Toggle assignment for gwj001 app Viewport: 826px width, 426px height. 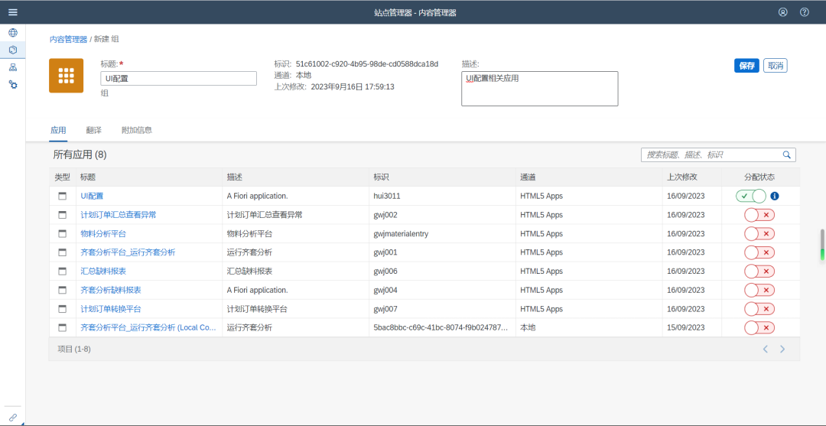759,252
